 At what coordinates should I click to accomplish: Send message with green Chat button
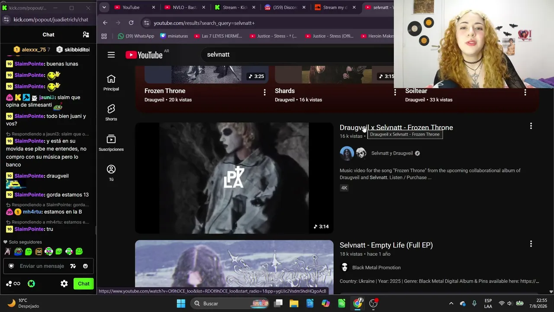[84, 284]
